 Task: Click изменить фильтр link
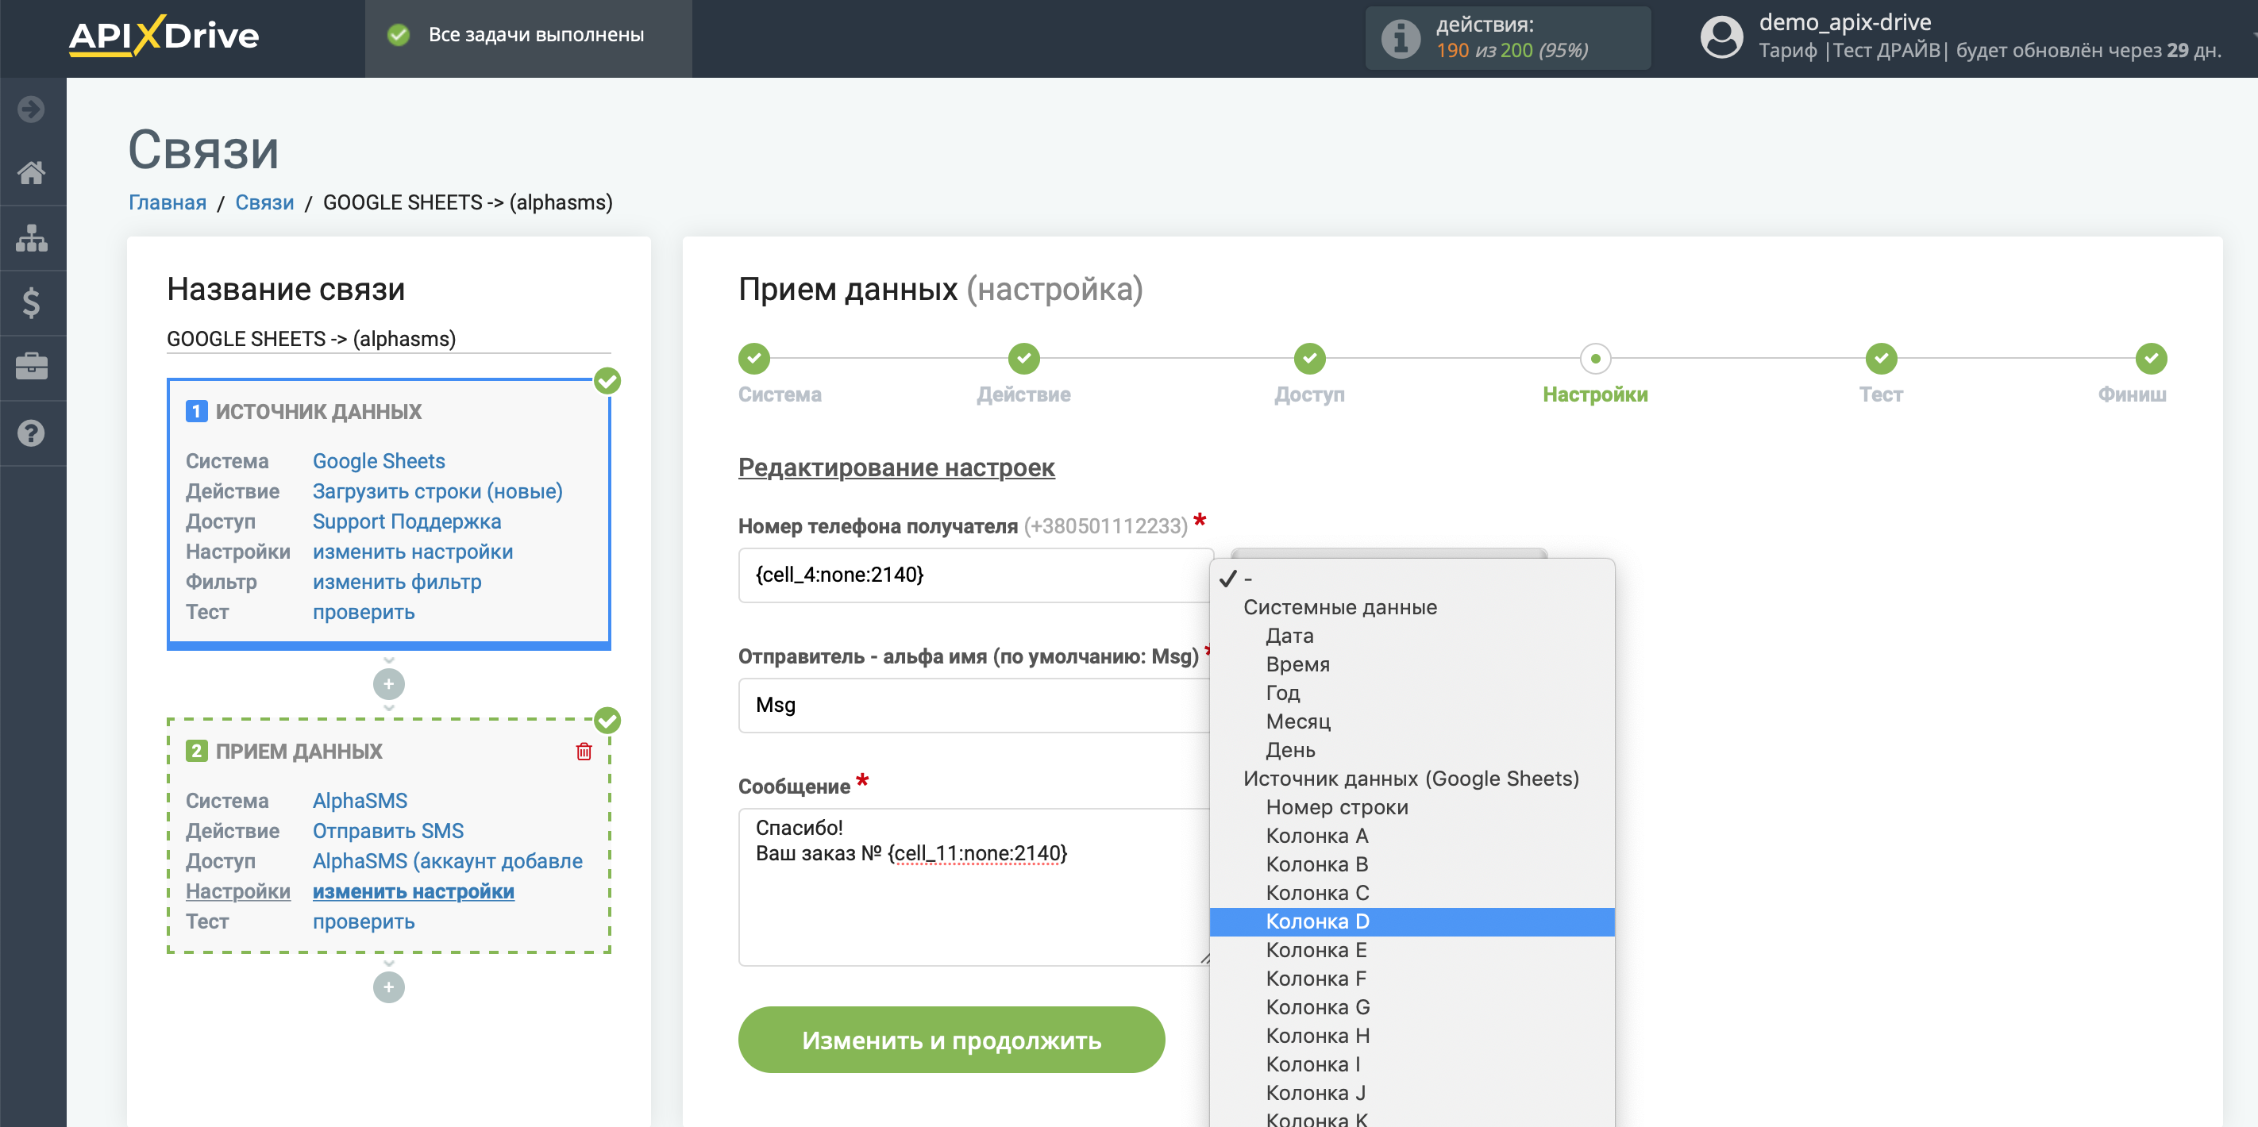tap(397, 582)
